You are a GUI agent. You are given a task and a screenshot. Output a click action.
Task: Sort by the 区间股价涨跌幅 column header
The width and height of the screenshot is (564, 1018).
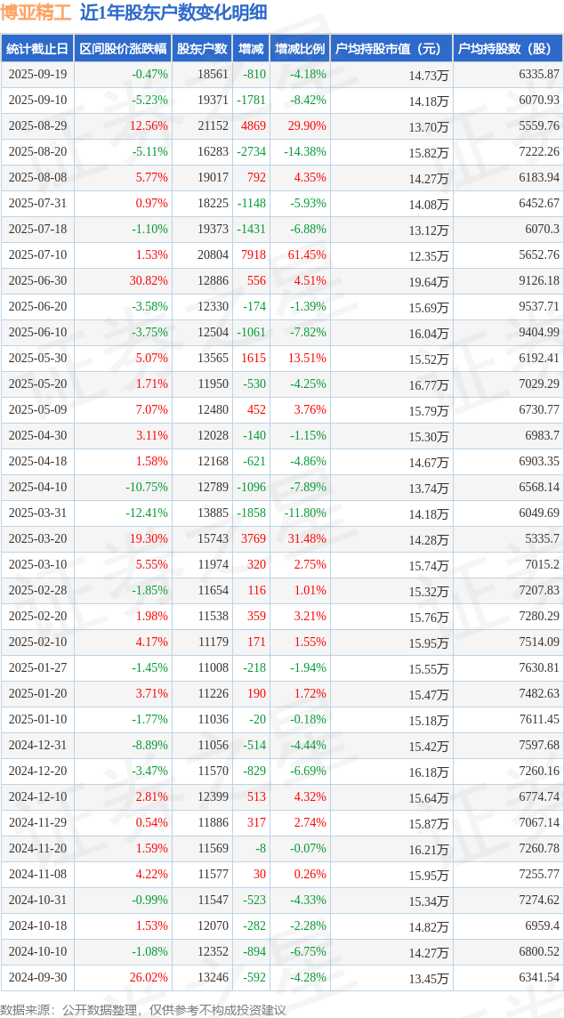pos(123,49)
